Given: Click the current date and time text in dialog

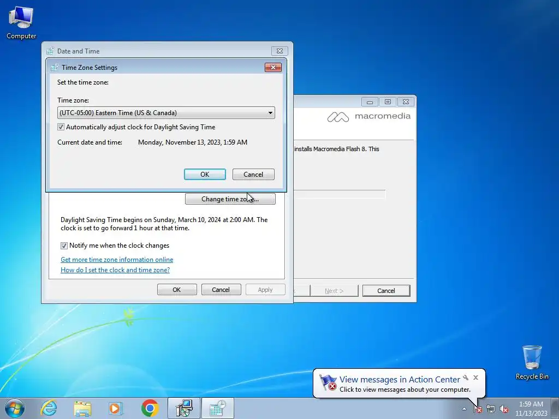Looking at the screenshot, I should [193, 142].
